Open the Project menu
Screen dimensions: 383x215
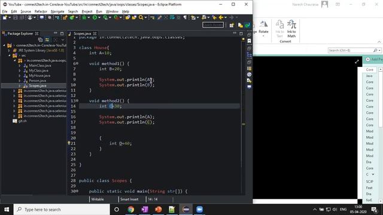coord(87,11)
